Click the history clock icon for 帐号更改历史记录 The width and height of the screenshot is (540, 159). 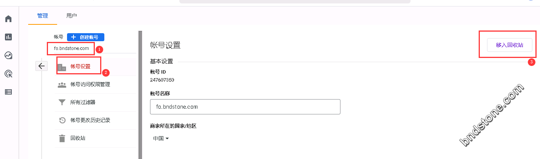pyautogui.click(x=62, y=120)
